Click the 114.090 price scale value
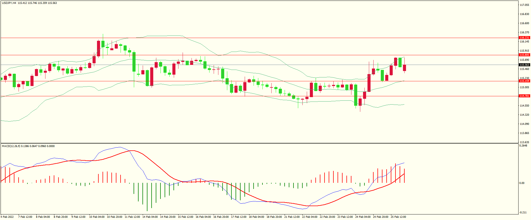 click(x=524, y=124)
